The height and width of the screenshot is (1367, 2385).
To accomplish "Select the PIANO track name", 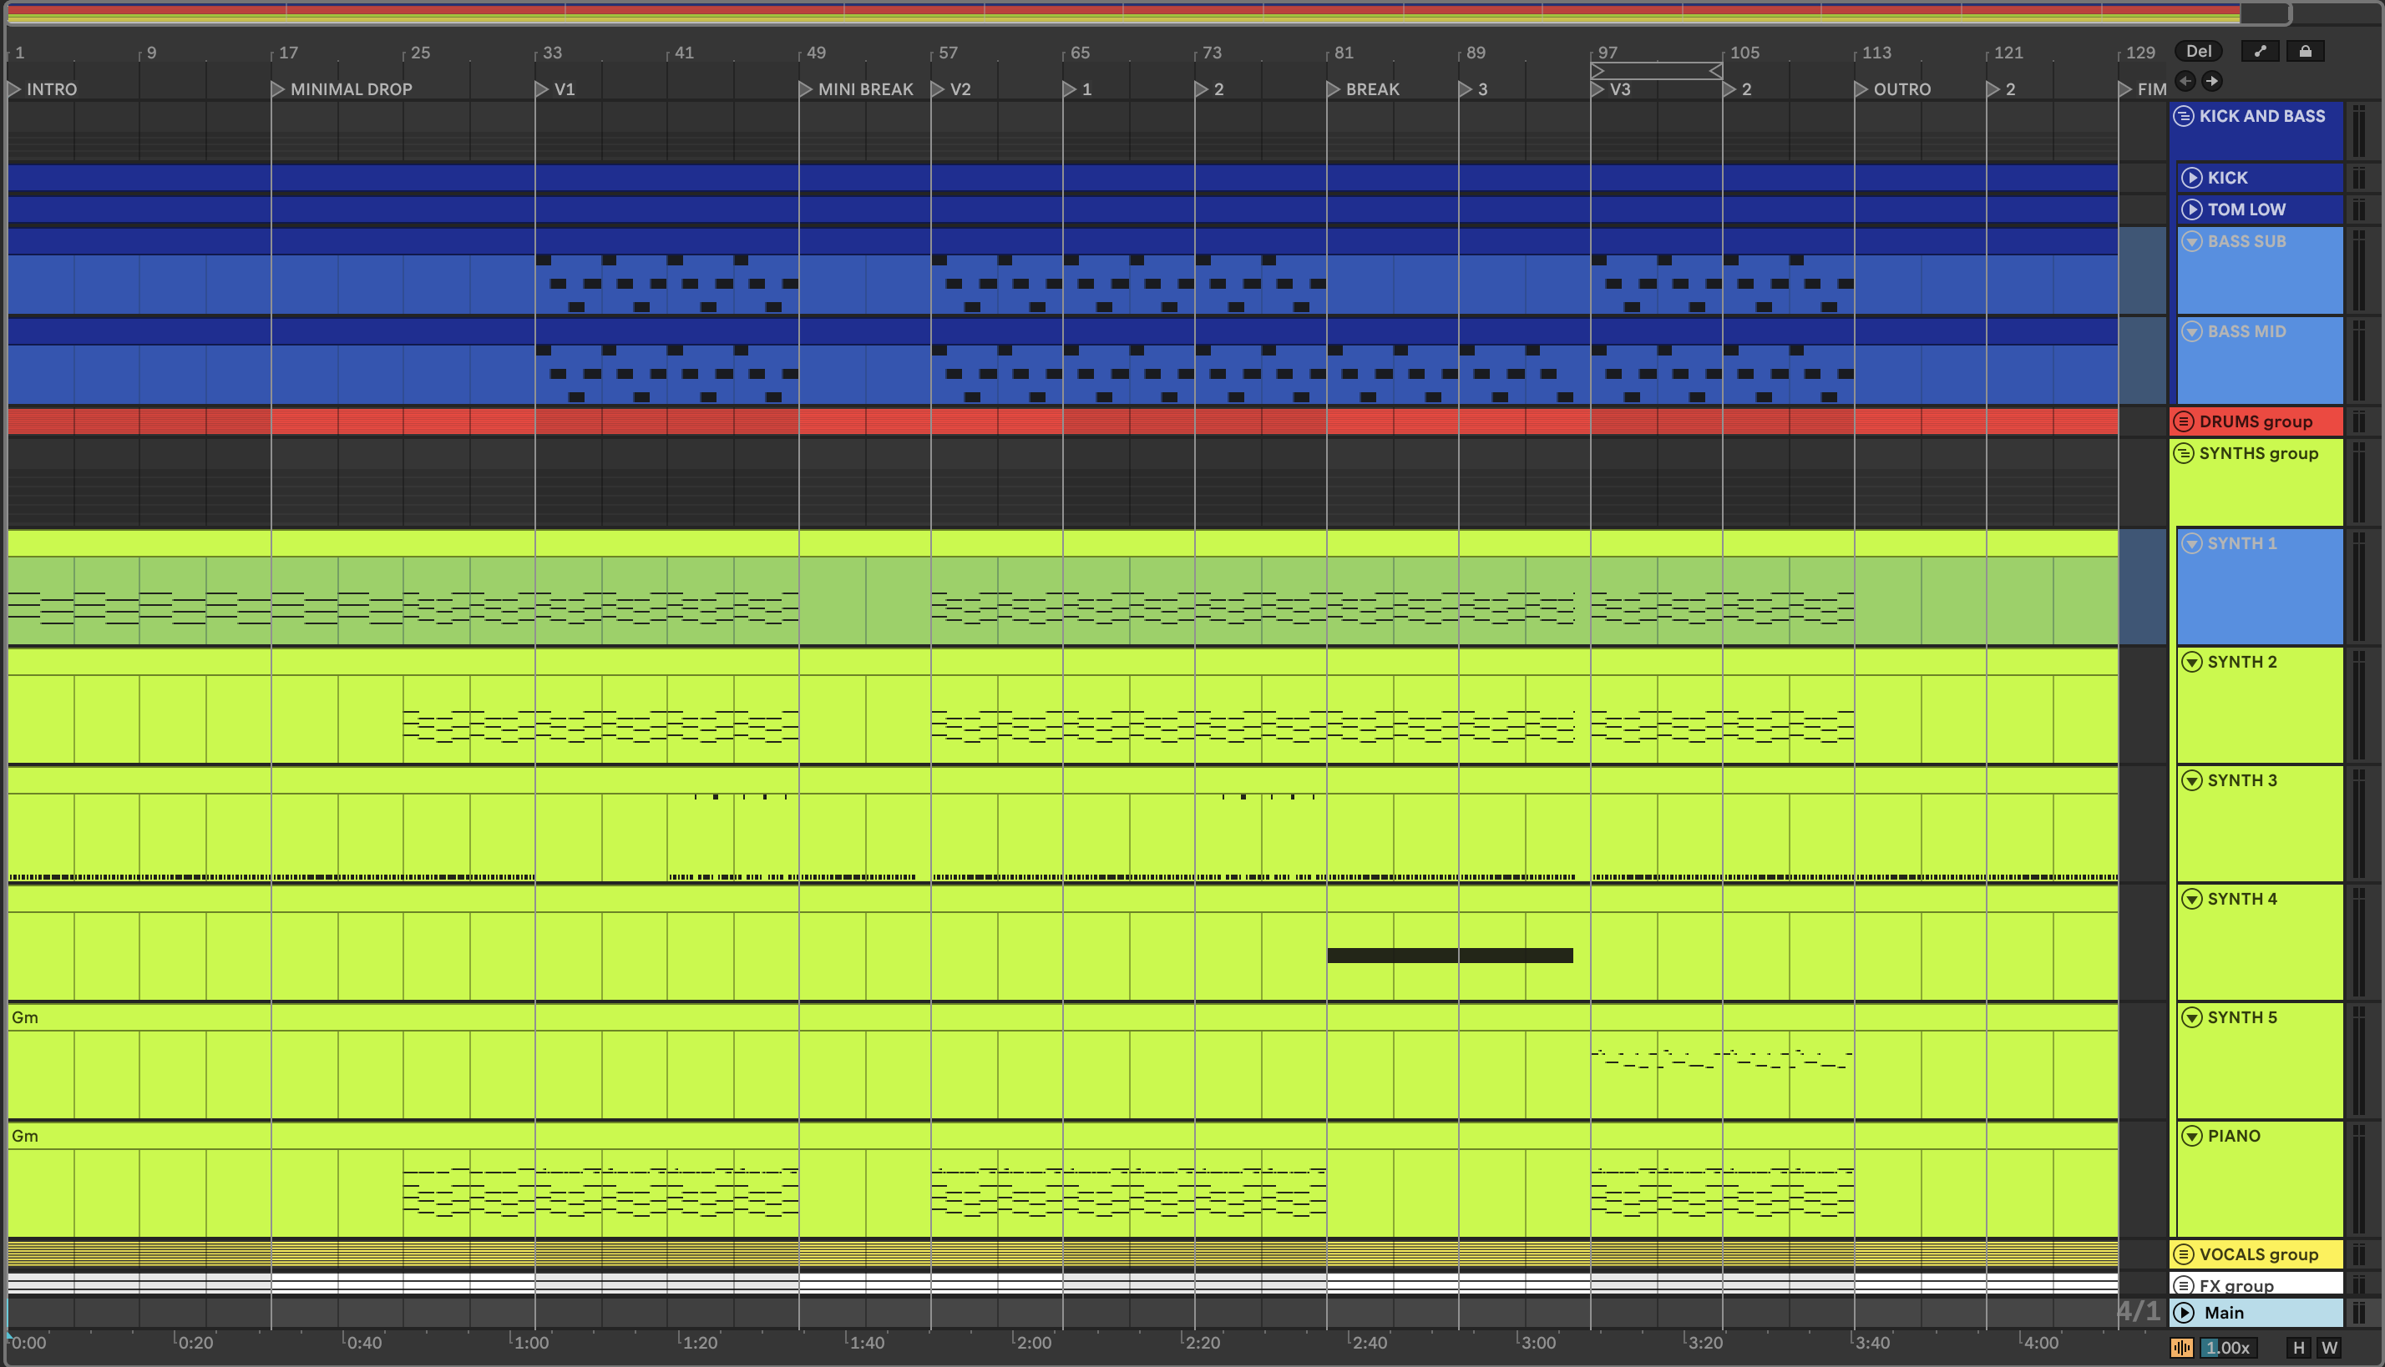I will click(2234, 1136).
